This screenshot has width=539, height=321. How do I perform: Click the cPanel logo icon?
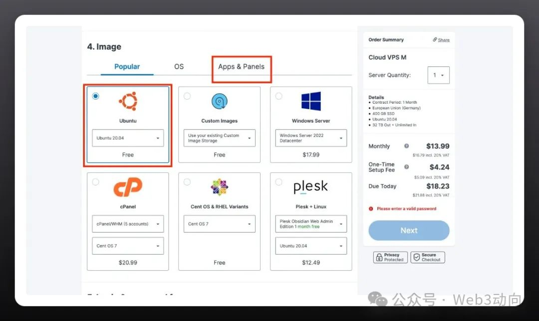pyautogui.click(x=128, y=187)
